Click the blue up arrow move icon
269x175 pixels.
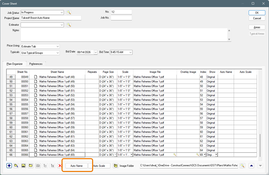tap(251, 166)
